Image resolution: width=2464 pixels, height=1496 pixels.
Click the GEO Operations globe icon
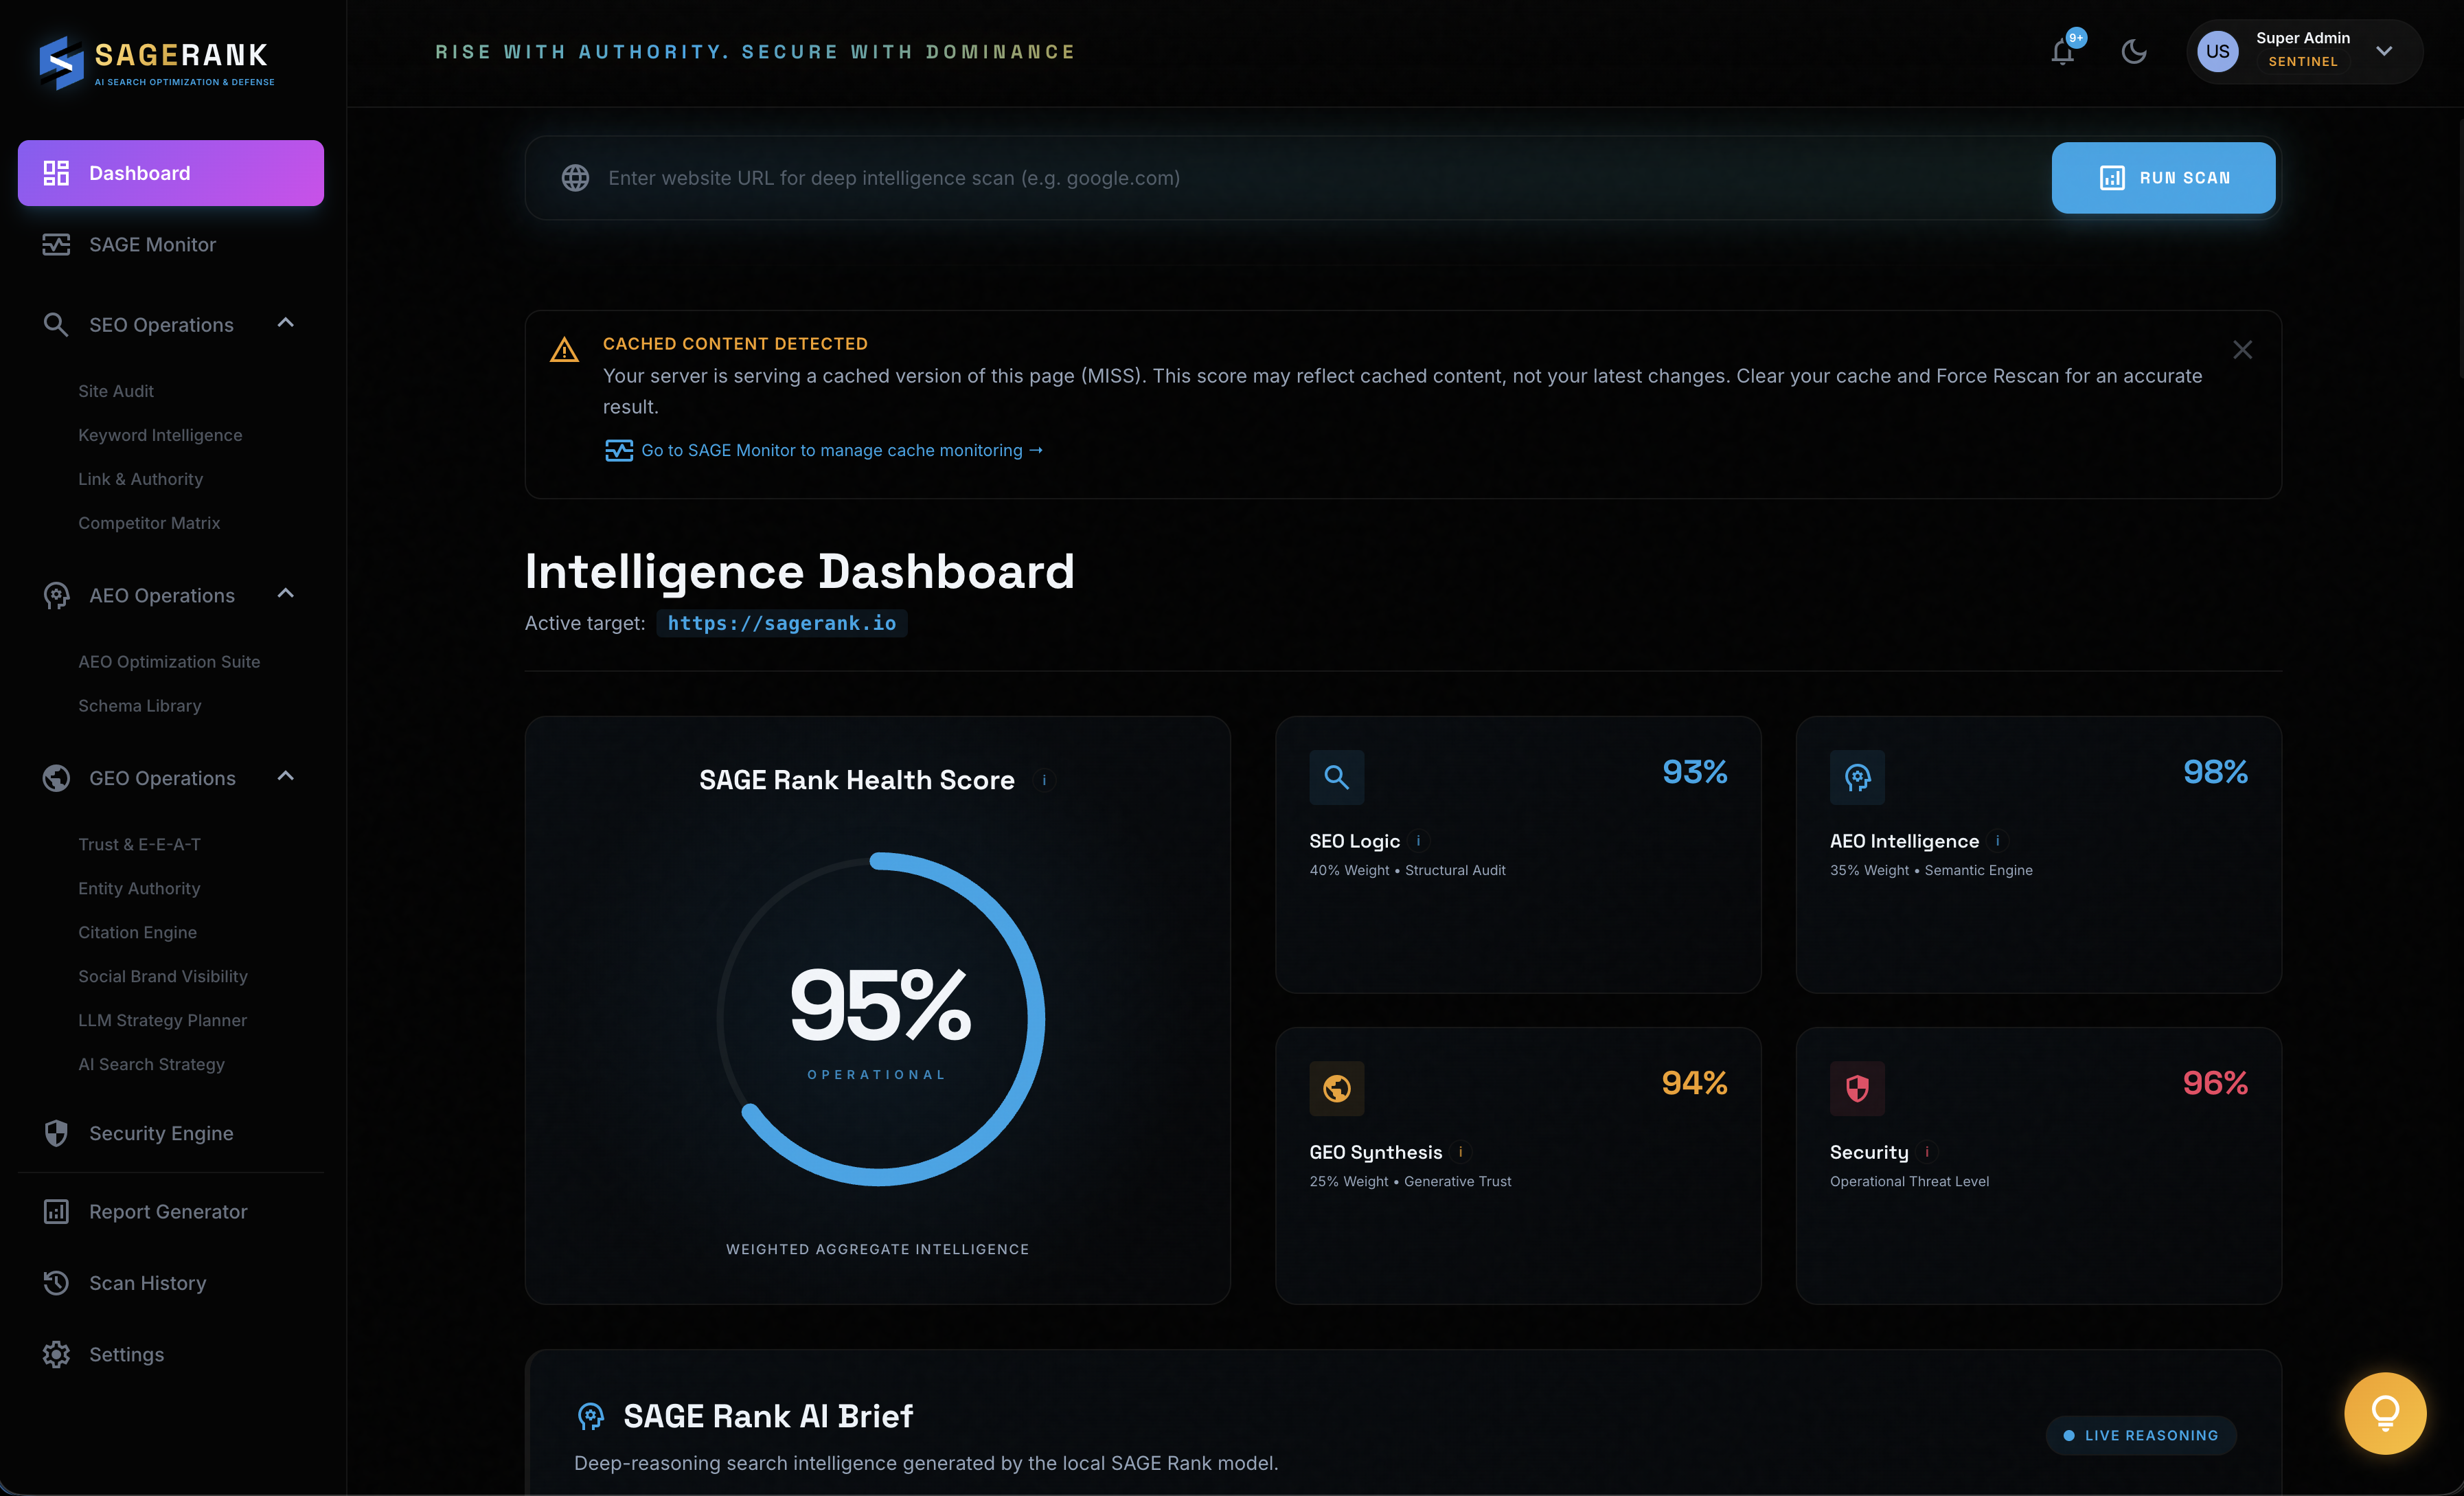pyautogui.click(x=56, y=778)
